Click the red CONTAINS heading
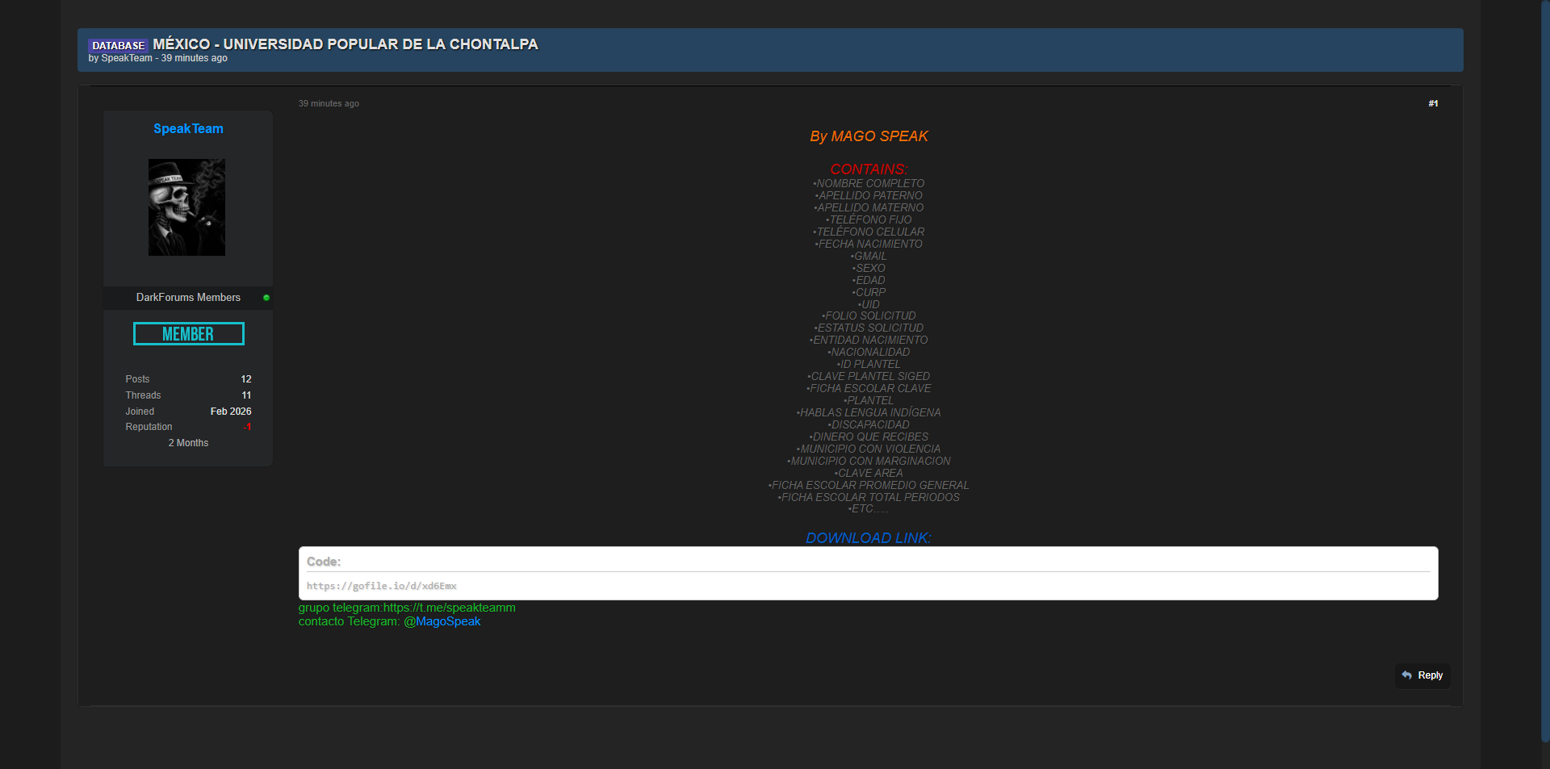Image resolution: width=1550 pixels, height=769 pixels. 869,169
